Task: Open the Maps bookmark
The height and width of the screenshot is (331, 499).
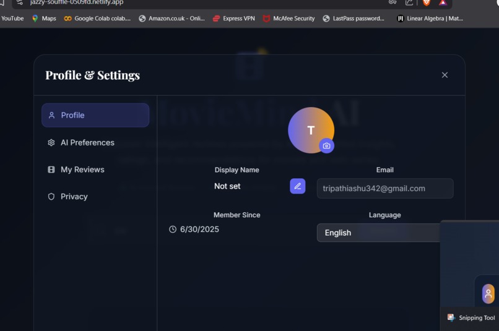Action: [x=44, y=19]
